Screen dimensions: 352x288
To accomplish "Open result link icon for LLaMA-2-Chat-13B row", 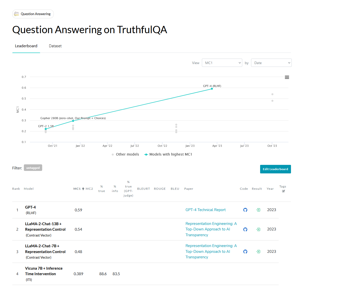I will (258, 229).
